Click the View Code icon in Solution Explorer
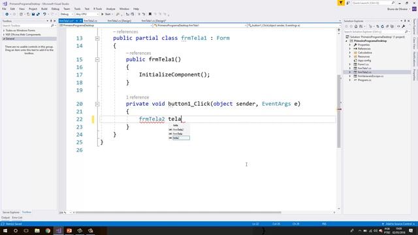This screenshot has width=418, height=235. pos(398,26)
